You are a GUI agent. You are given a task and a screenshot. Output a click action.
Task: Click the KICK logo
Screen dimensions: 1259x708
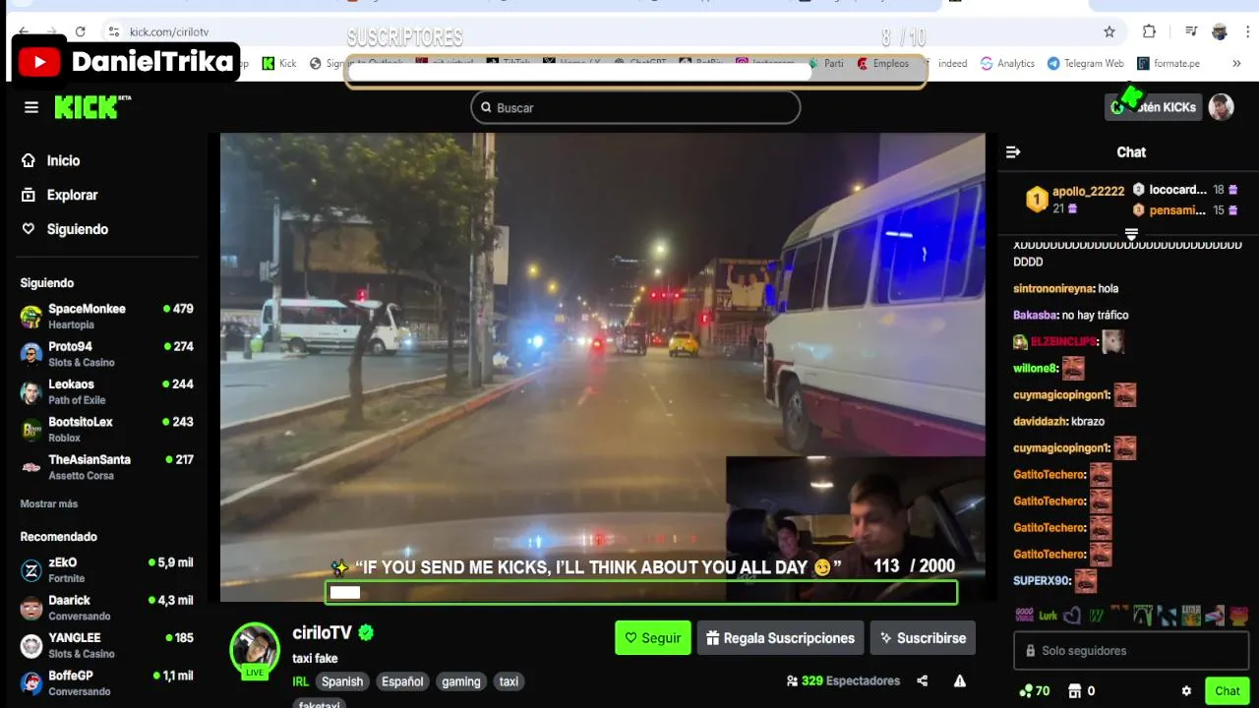90,106
